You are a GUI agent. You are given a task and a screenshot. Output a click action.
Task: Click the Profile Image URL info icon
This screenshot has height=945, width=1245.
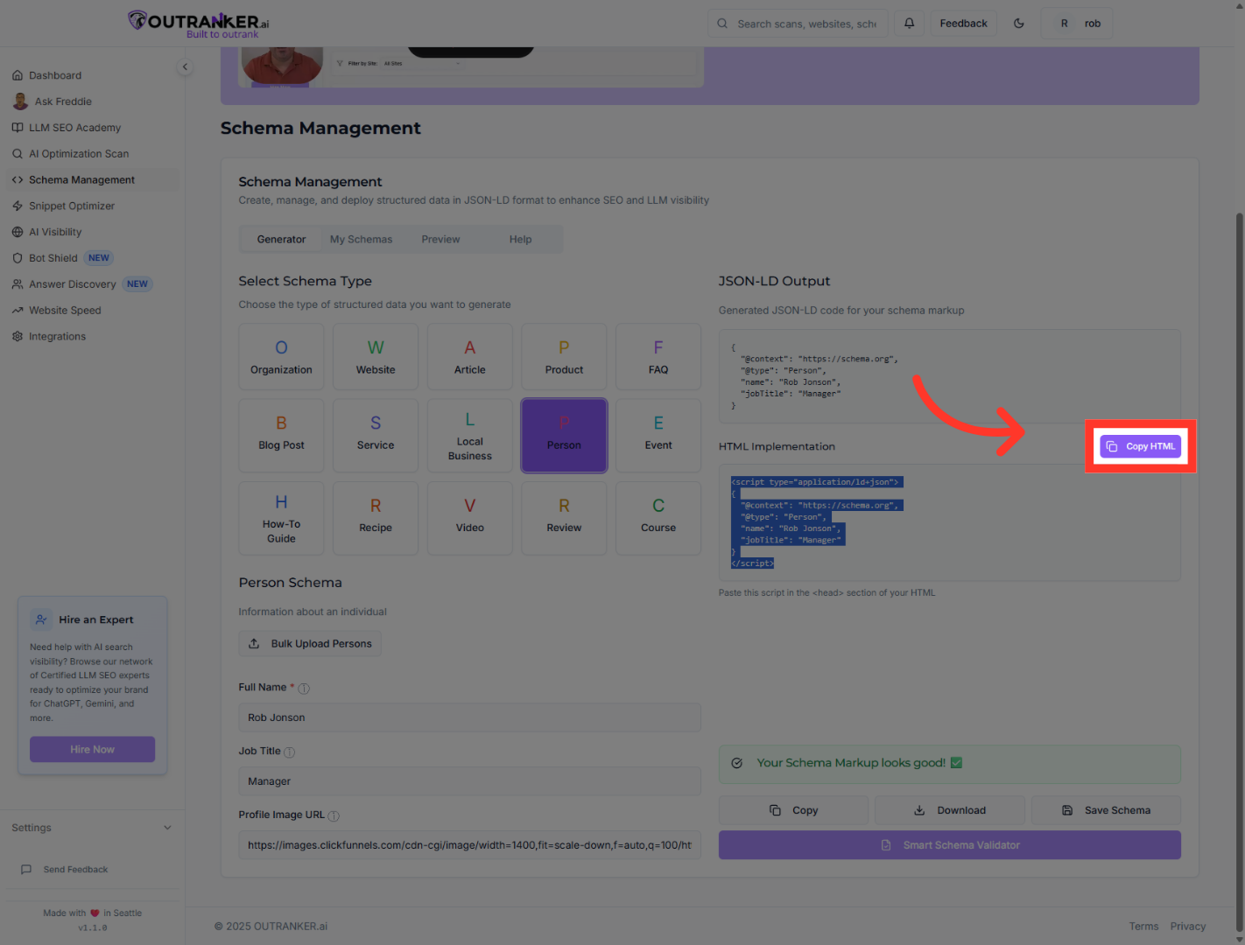point(334,816)
